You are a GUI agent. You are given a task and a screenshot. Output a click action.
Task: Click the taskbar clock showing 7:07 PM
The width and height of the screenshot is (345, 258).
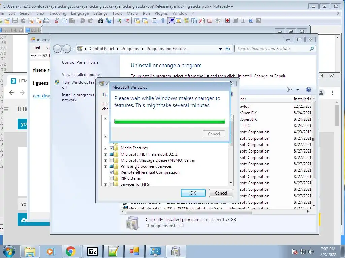point(328,252)
